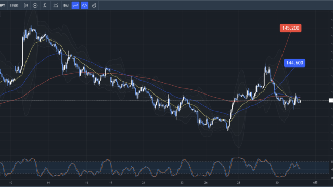Toggle the oscillator sub-chart button

[85, 5]
